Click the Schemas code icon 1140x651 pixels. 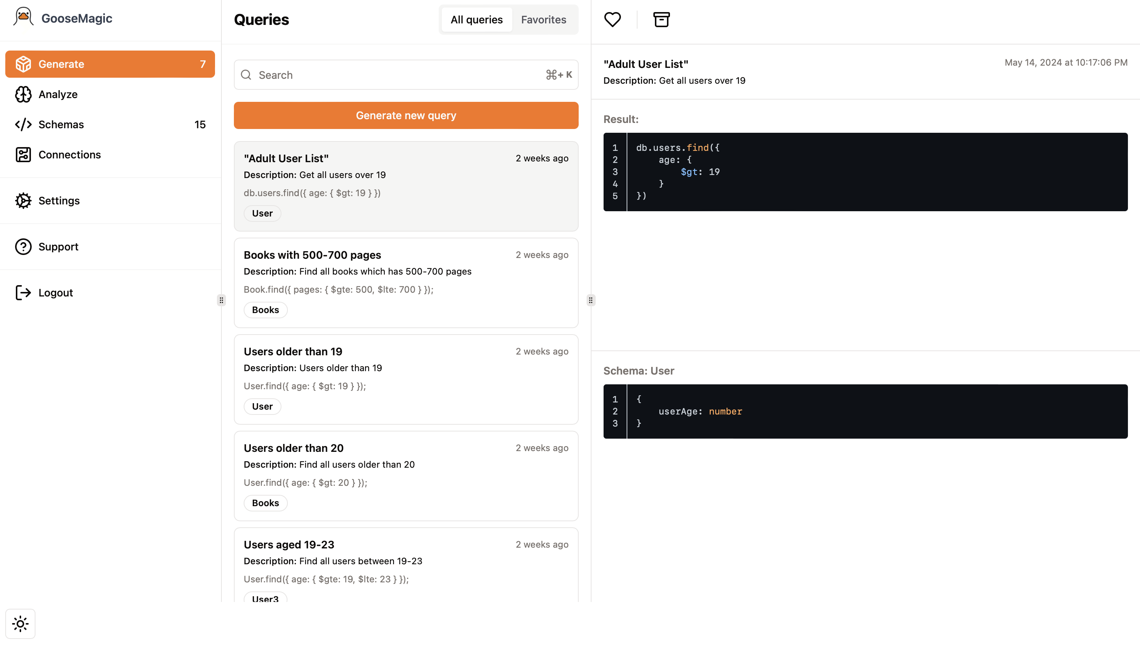[x=23, y=124]
